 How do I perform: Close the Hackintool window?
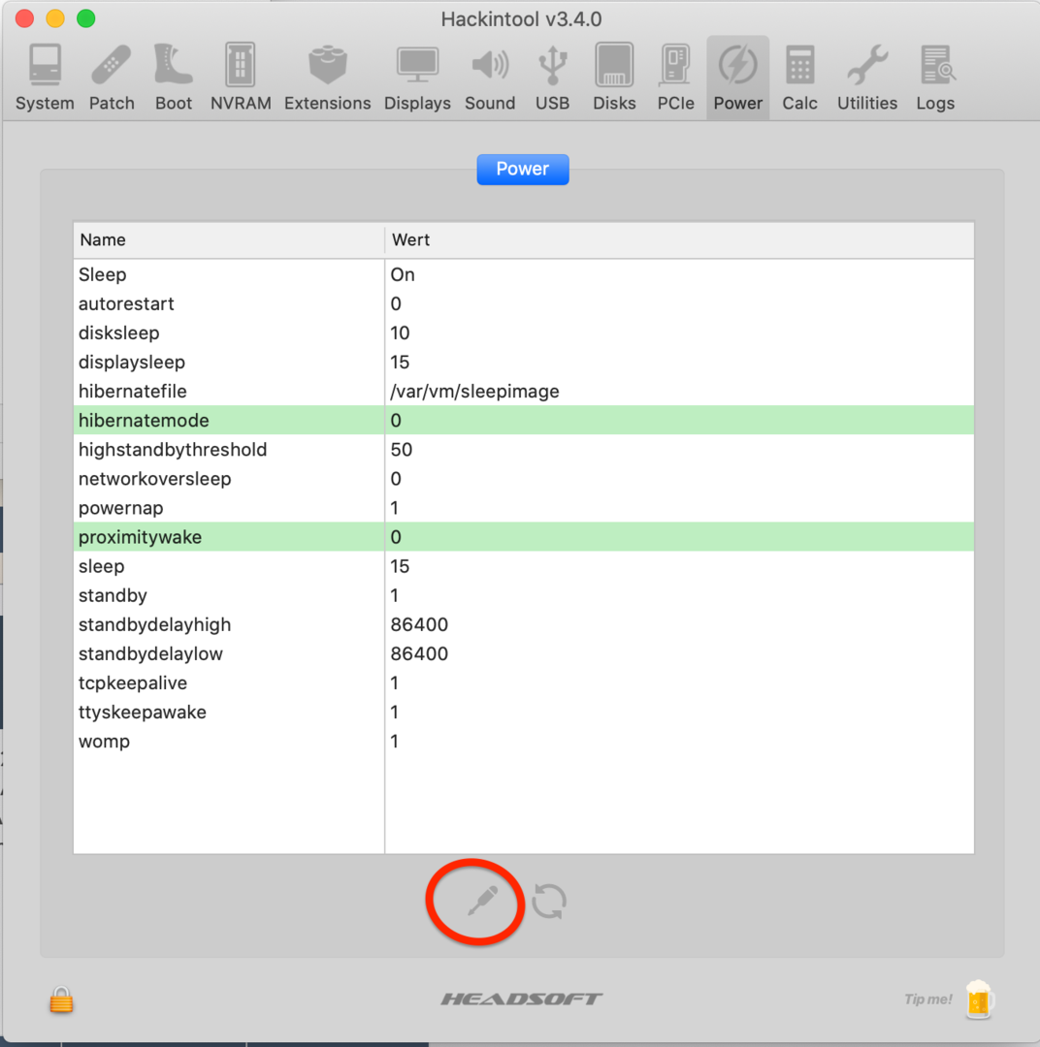coord(24,18)
